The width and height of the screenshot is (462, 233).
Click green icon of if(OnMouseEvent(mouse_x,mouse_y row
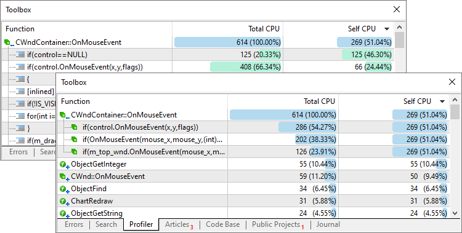point(75,140)
